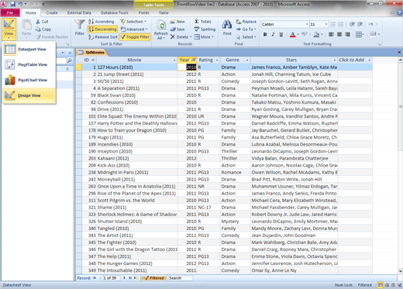Click the bullets list icon
The image size is (403, 289).
(332, 24)
